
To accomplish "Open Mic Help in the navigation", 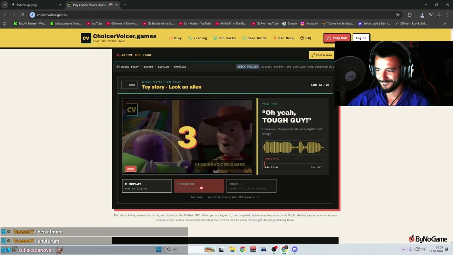I will point(283,38).
